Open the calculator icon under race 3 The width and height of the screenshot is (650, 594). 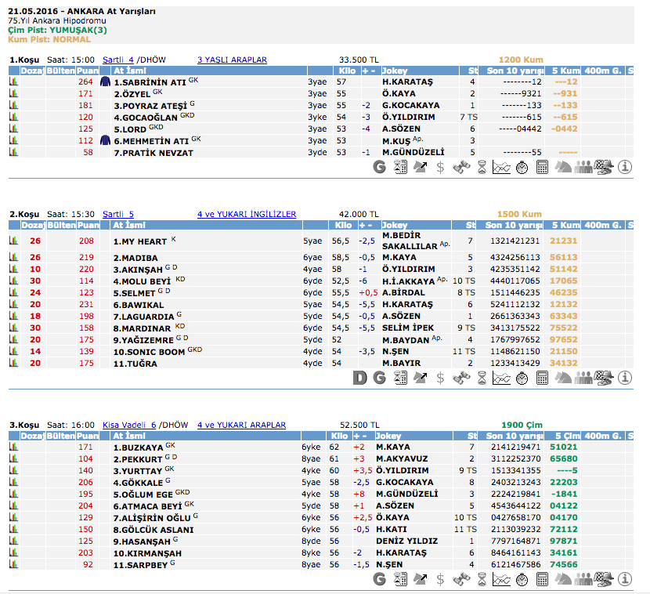click(542, 579)
